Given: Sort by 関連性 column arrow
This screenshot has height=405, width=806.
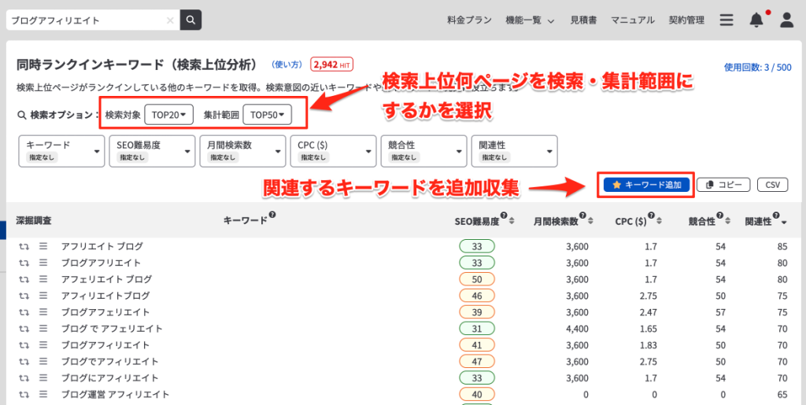Looking at the screenshot, I should tap(784, 223).
